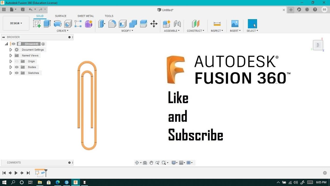This screenshot has width=330, height=186.
Task: Collapse the Unsaved root component
Action: tap(6, 44)
